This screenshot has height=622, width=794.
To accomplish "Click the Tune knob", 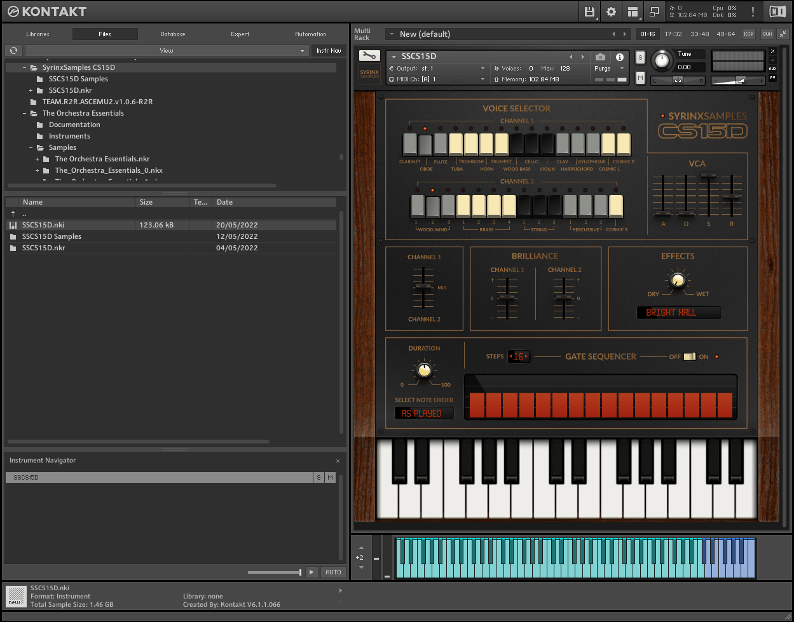I will pyautogui.click(x=662, y=60).
